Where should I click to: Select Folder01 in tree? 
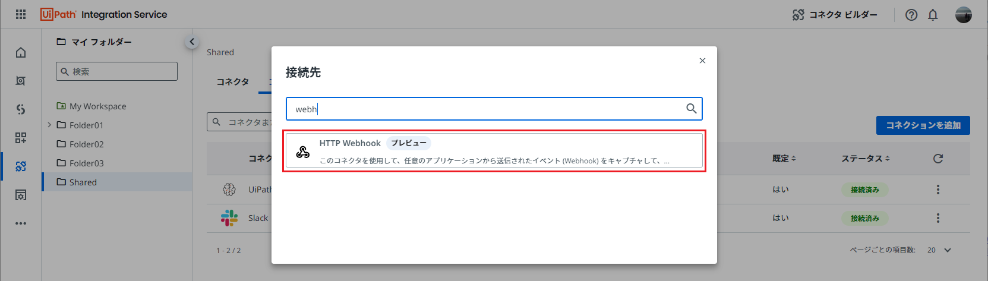pos(86,125)
